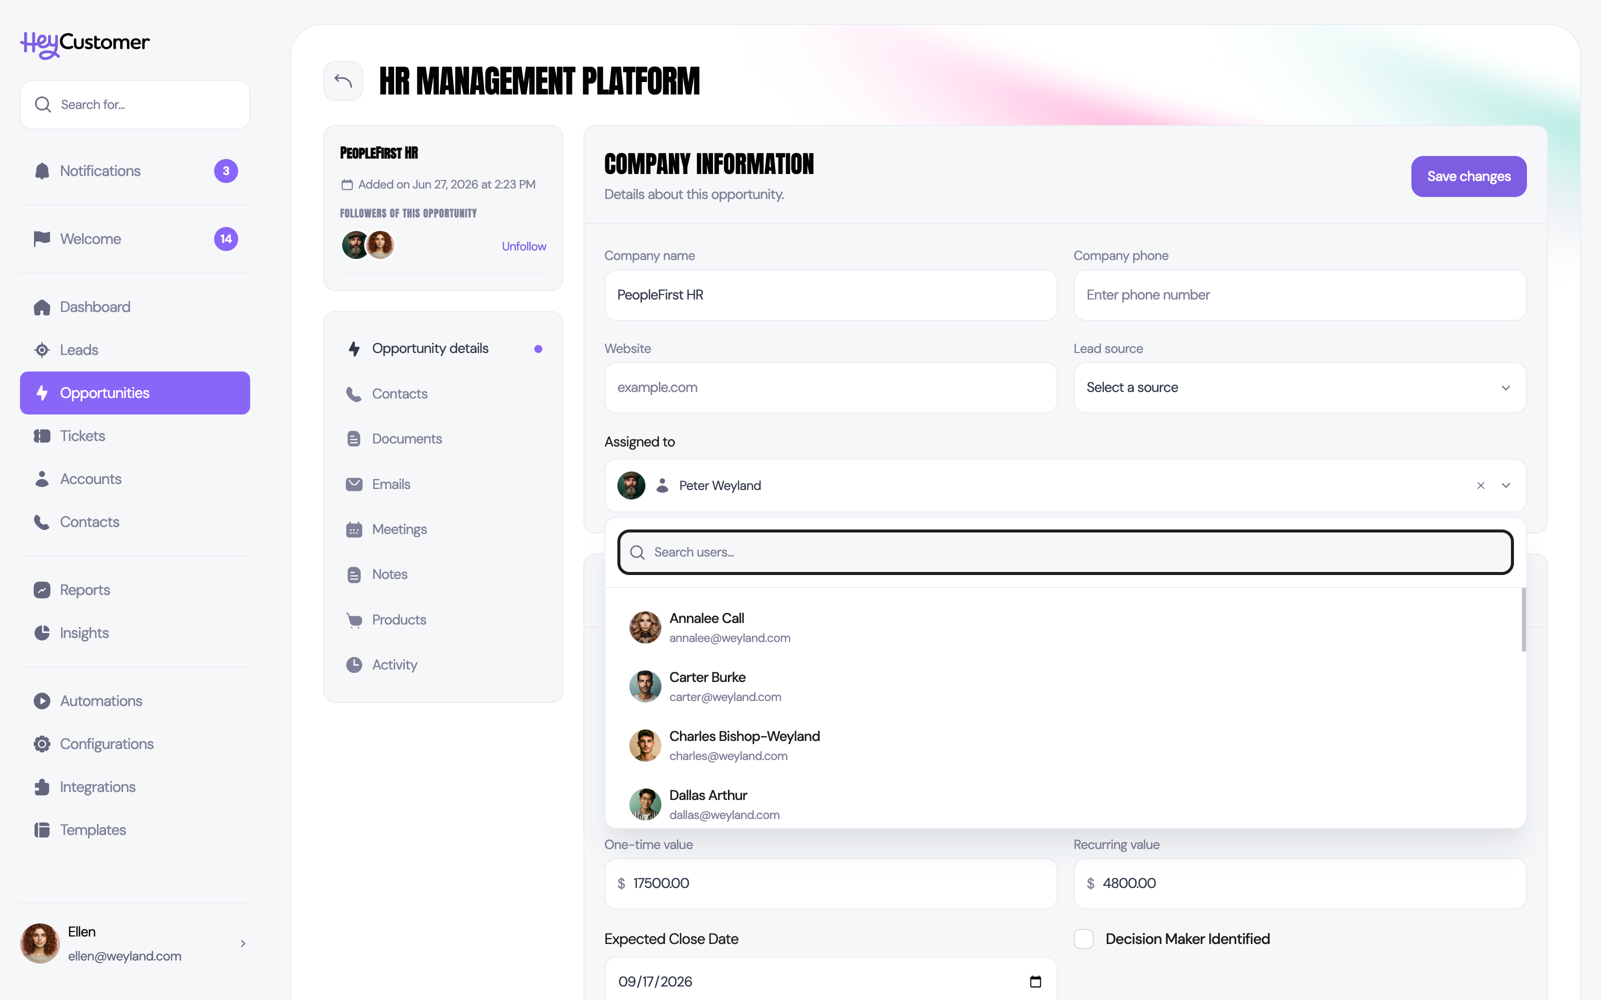Click the Documents file icon in opportunity menu
Image resolution: width=1601 pixels, height=1000 pixels.
click(354, 439)
